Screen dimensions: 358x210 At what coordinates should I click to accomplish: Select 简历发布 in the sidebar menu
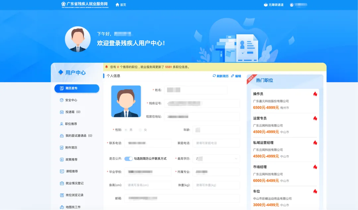click(77, 88)
